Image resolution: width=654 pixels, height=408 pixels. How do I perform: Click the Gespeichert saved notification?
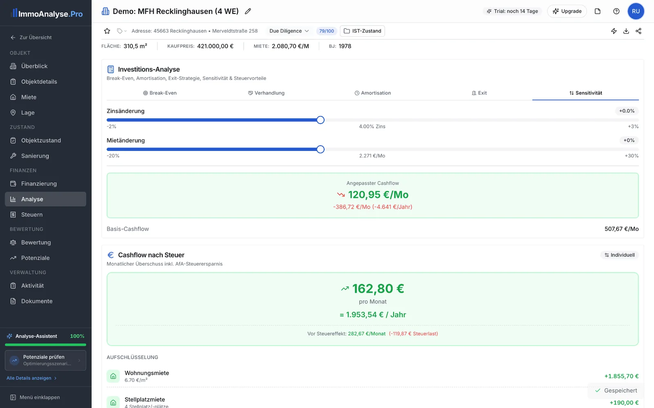tap(616, 390)
